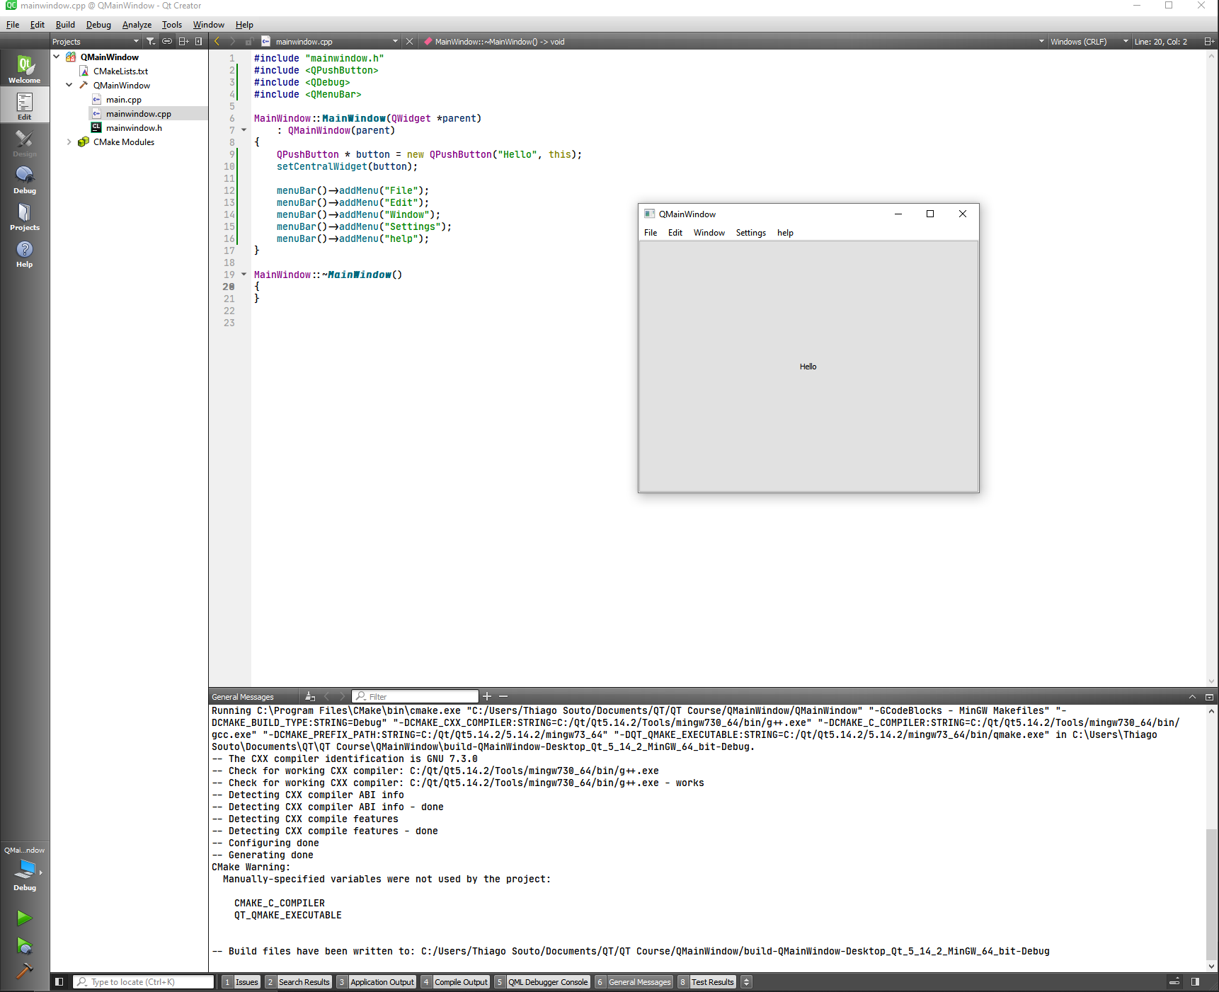
Task: Split the Projects side panel
Action: coord(183,42)
